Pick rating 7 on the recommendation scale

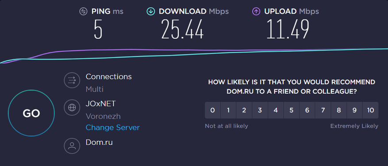point(323,110)
